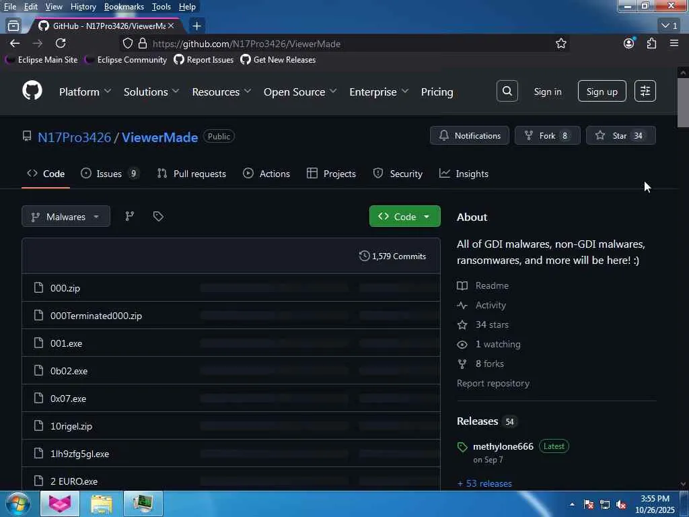This screenshot has width=689, height=517.
Task: Open the 10rigel.zip file
Action: click(71, 426)
